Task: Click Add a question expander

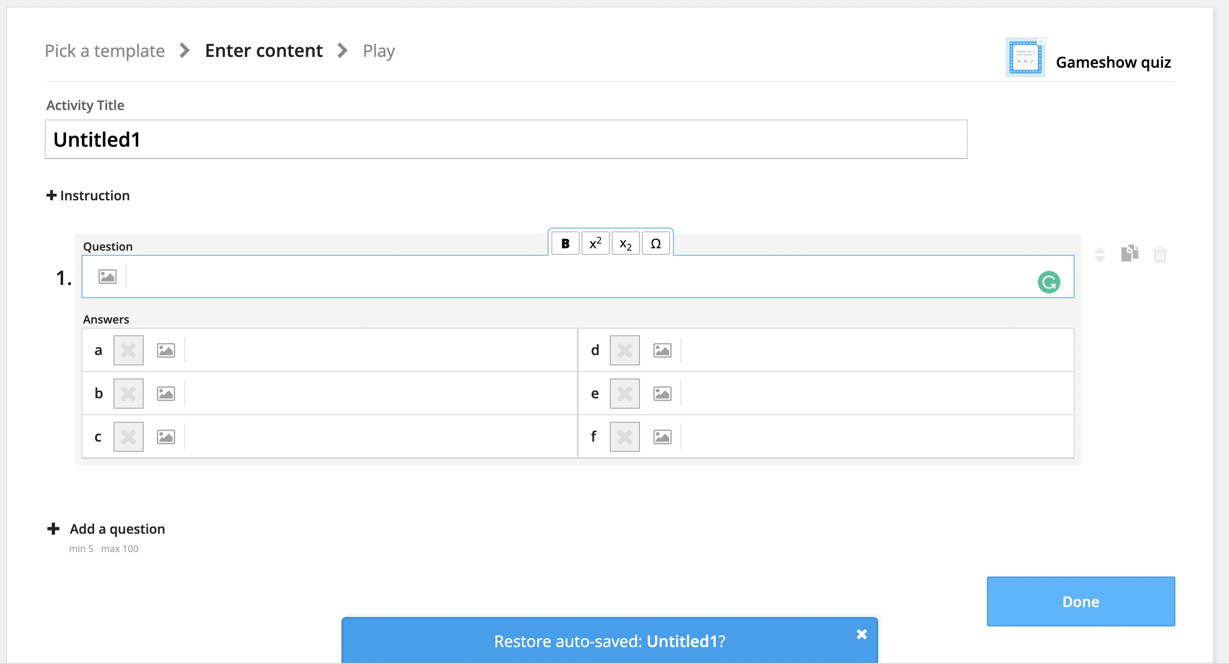Action: pos(53,528)
